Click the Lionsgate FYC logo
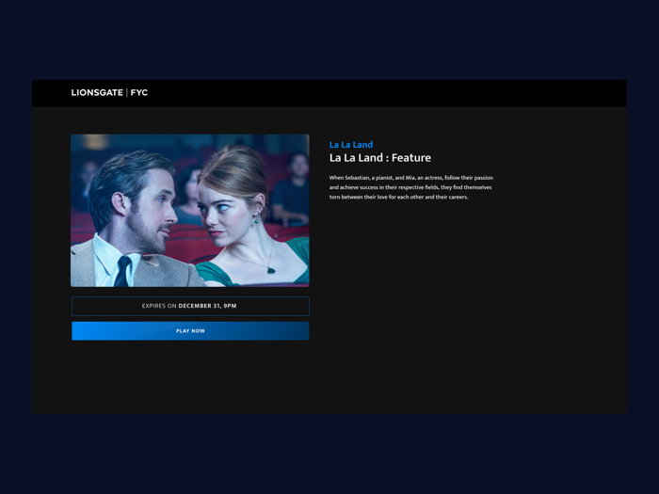659x494 pixels. point(109,92)
